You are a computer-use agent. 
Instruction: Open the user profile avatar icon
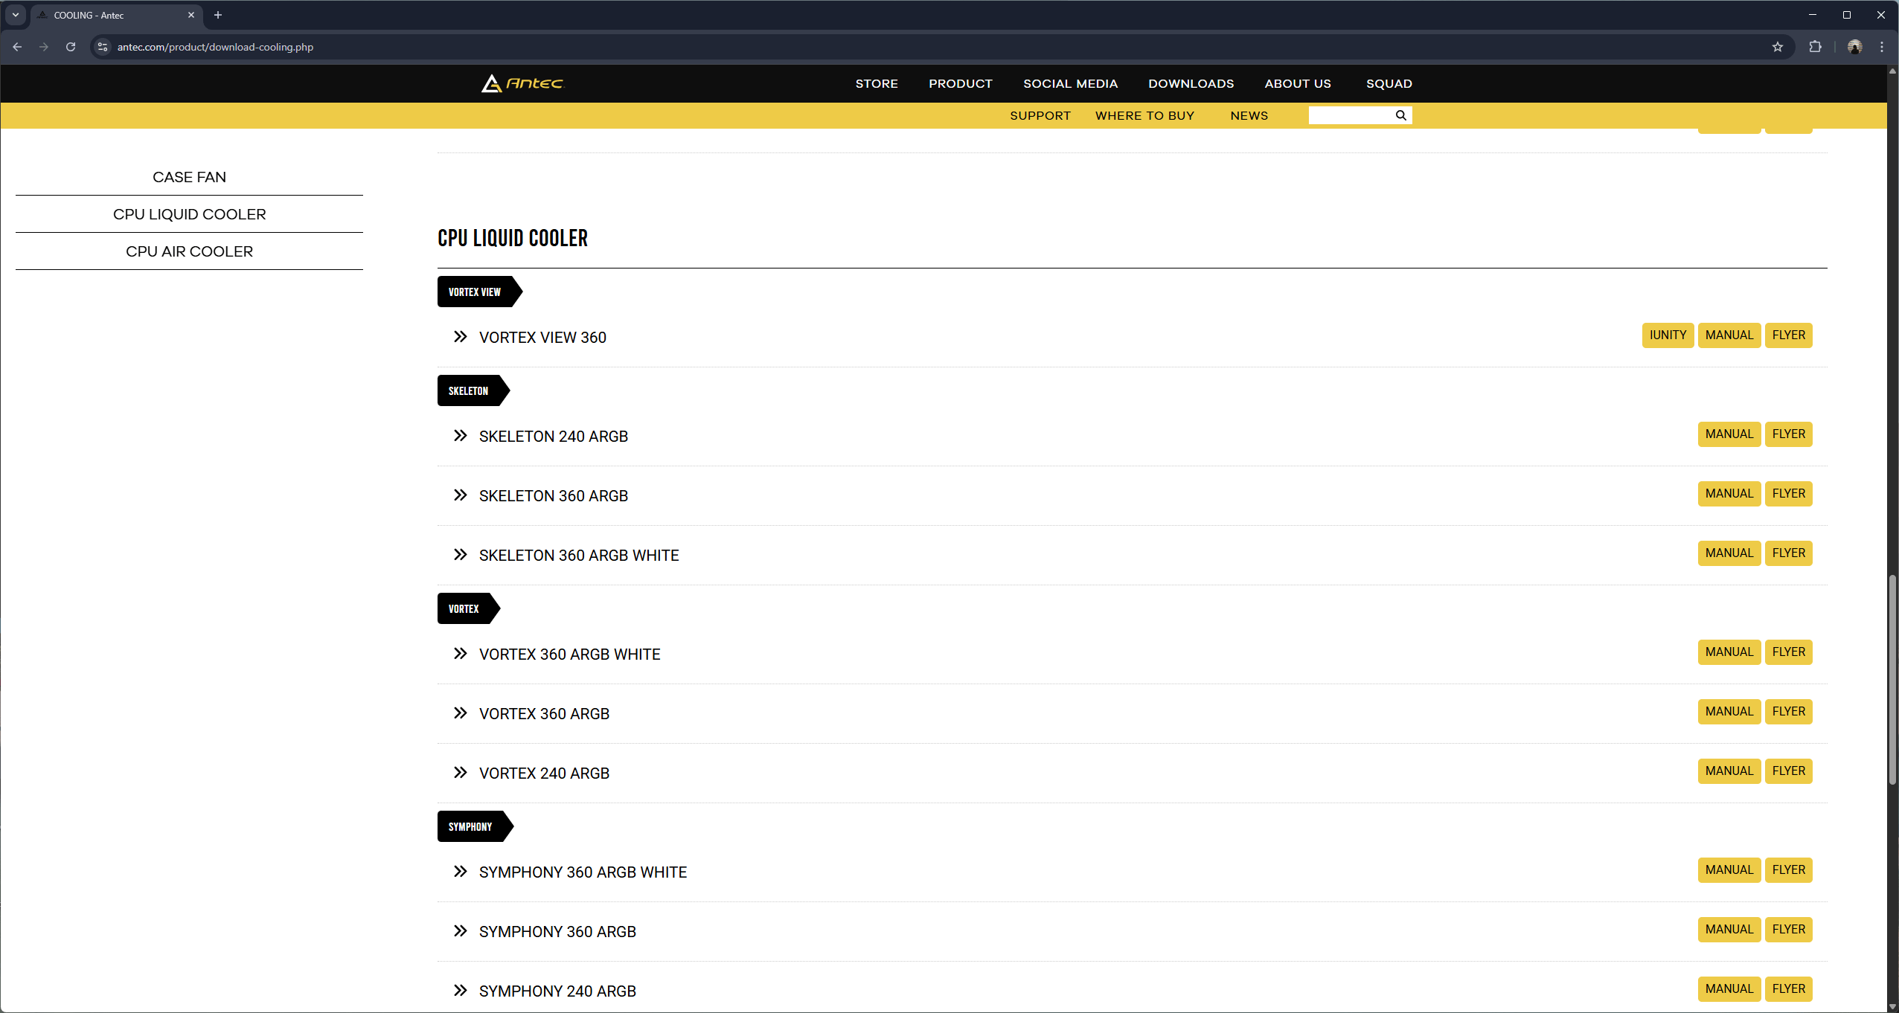(1854, 47)
